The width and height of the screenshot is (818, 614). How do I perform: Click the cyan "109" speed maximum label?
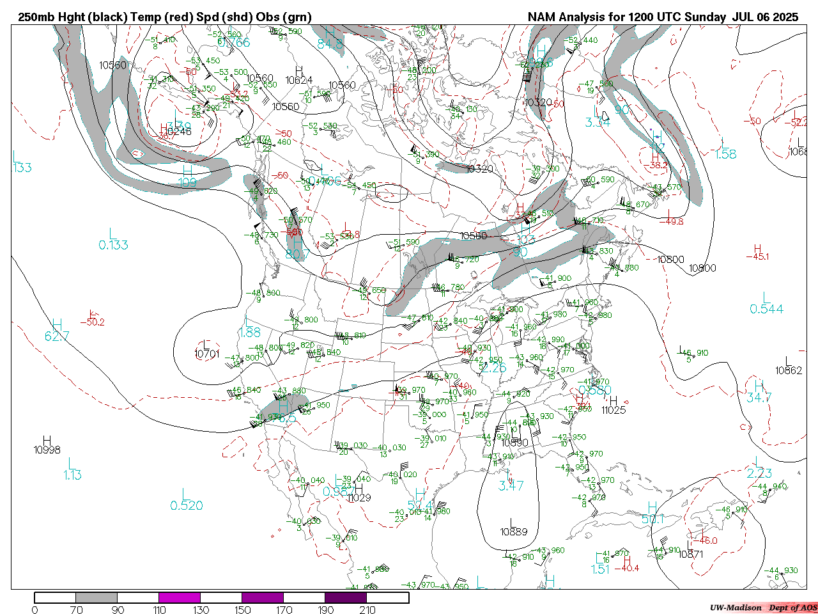click(x=187, y=183)
